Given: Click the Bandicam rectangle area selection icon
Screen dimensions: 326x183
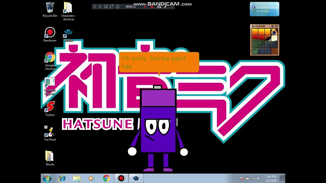Looking at the screenshot, I should [x=112, y=7].
